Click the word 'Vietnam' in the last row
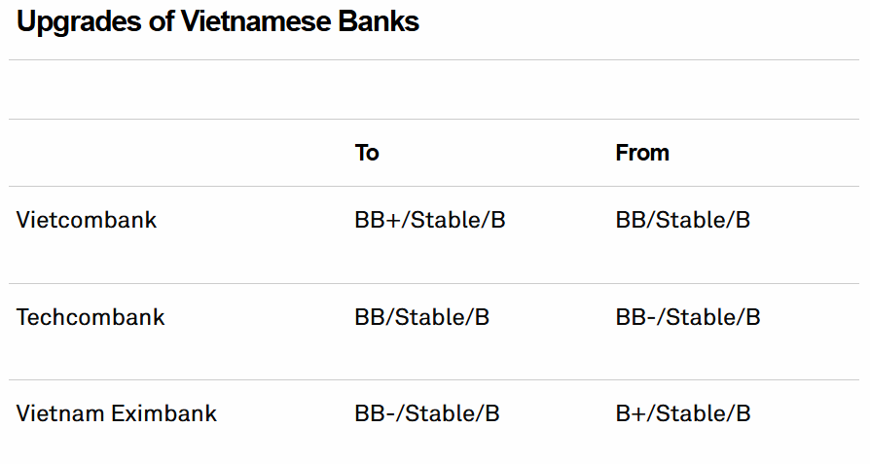The image size is (870, 464). tap(60, 413)
